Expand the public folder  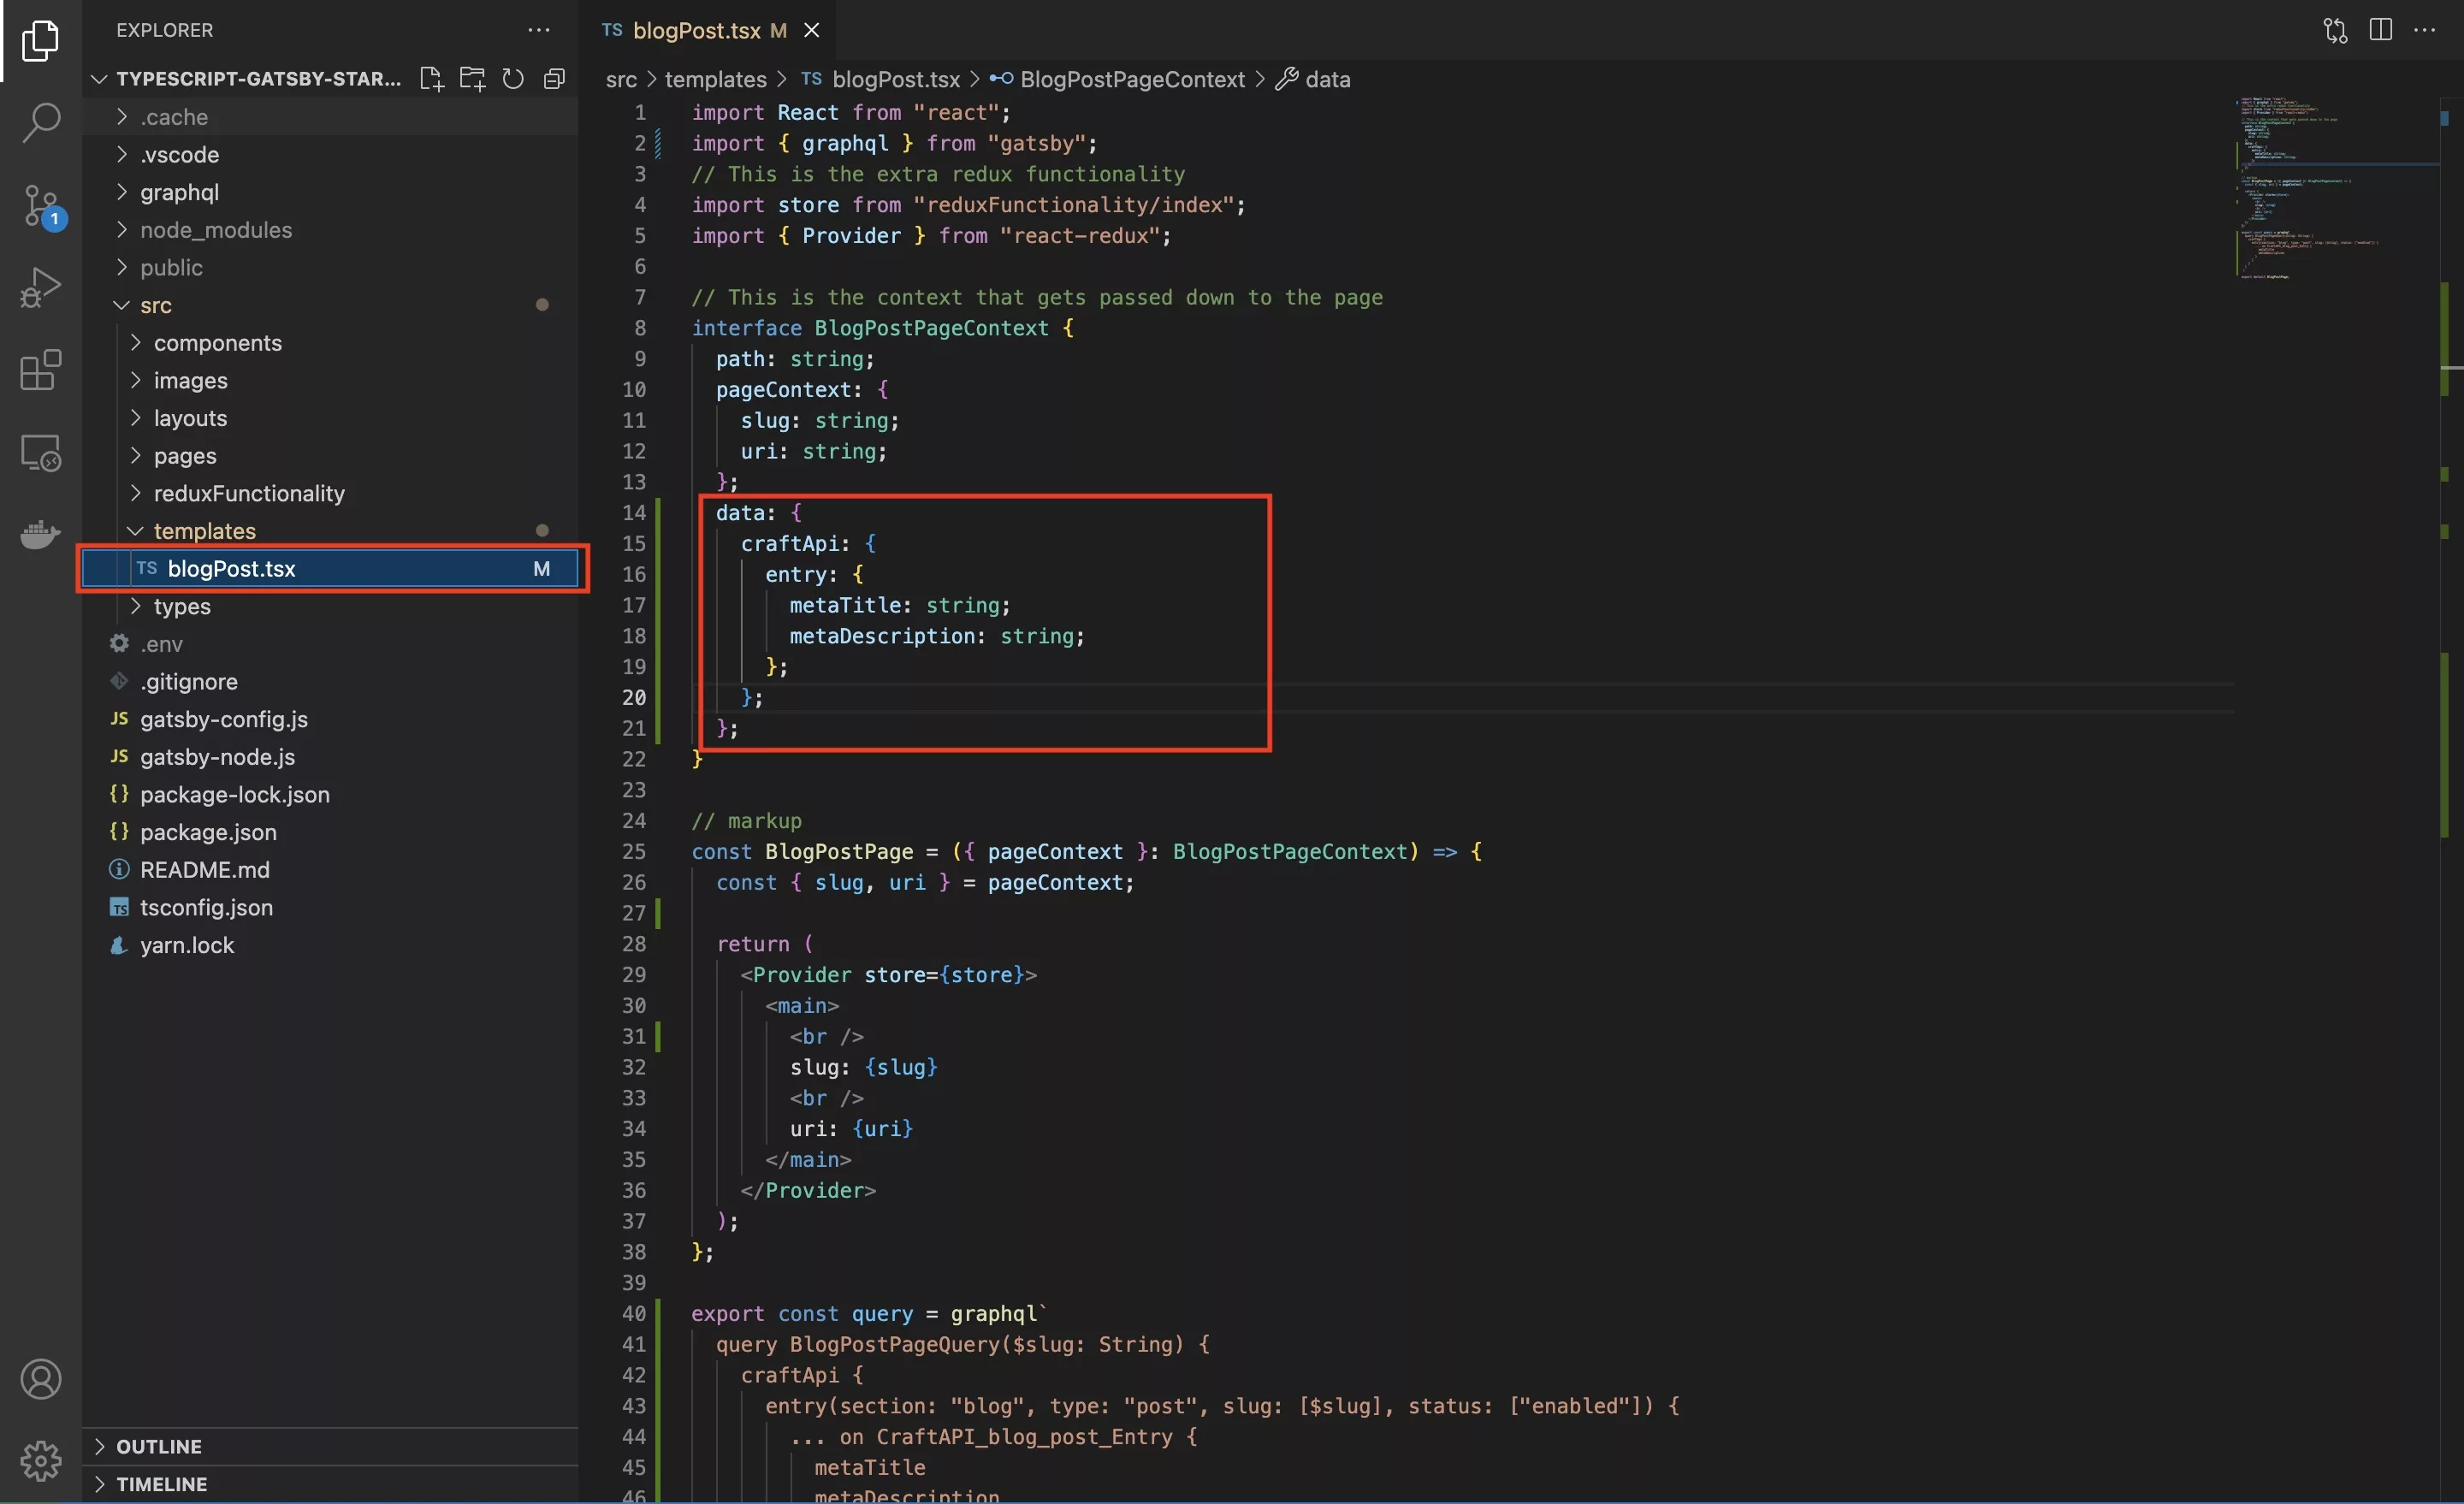click(x=330, y=268)
